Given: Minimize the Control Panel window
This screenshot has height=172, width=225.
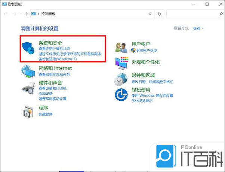Looking at the screenshot, I should tap(194, 4).
